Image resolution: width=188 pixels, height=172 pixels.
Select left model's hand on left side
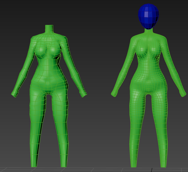click(15, 93)
